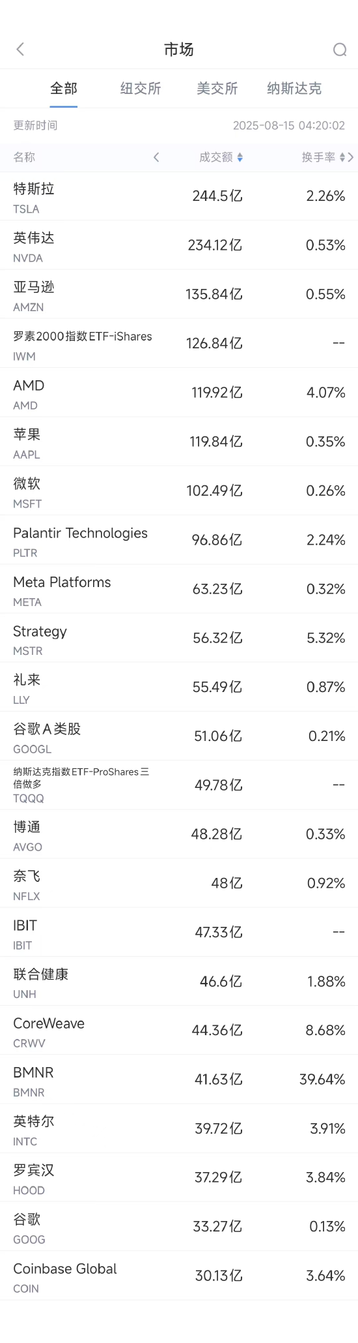Open the Strategy MSTR row
358x1343 pixels.
tap(179, 638)
